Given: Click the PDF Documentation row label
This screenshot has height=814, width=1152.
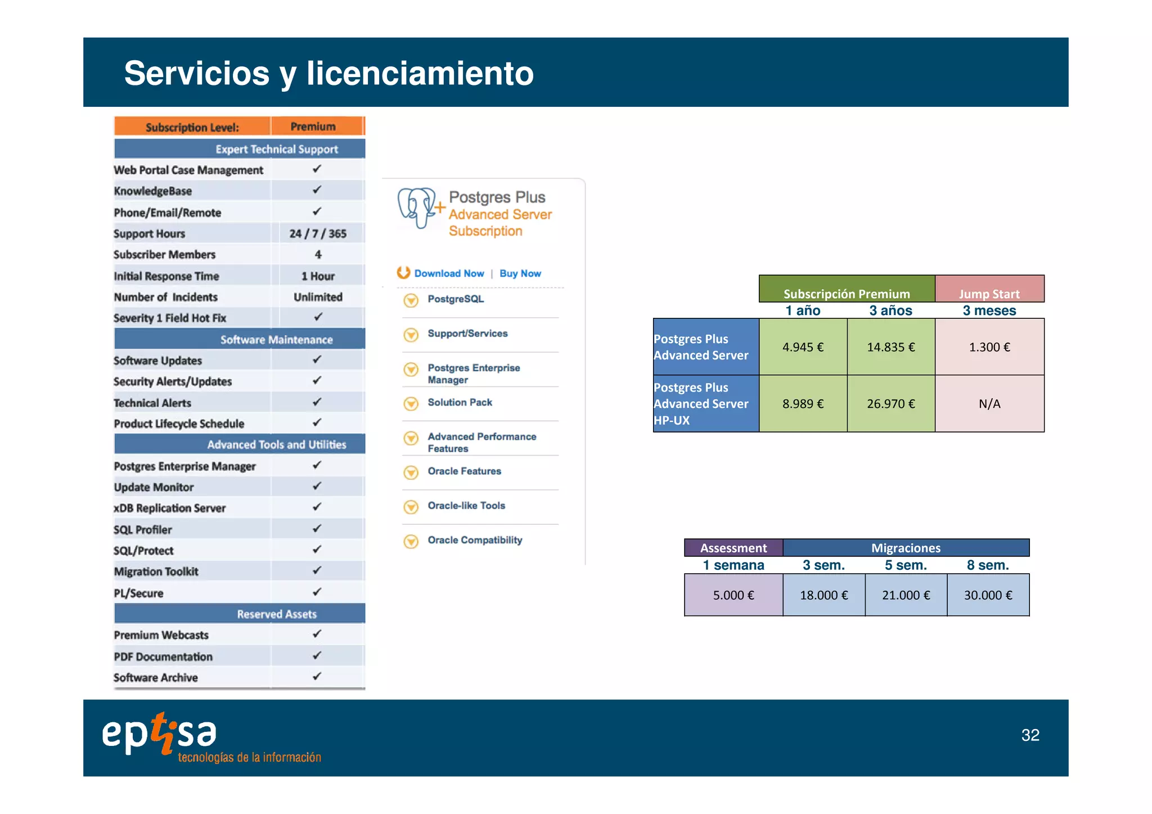Looking at the screenshot, I should click(163, 656).
